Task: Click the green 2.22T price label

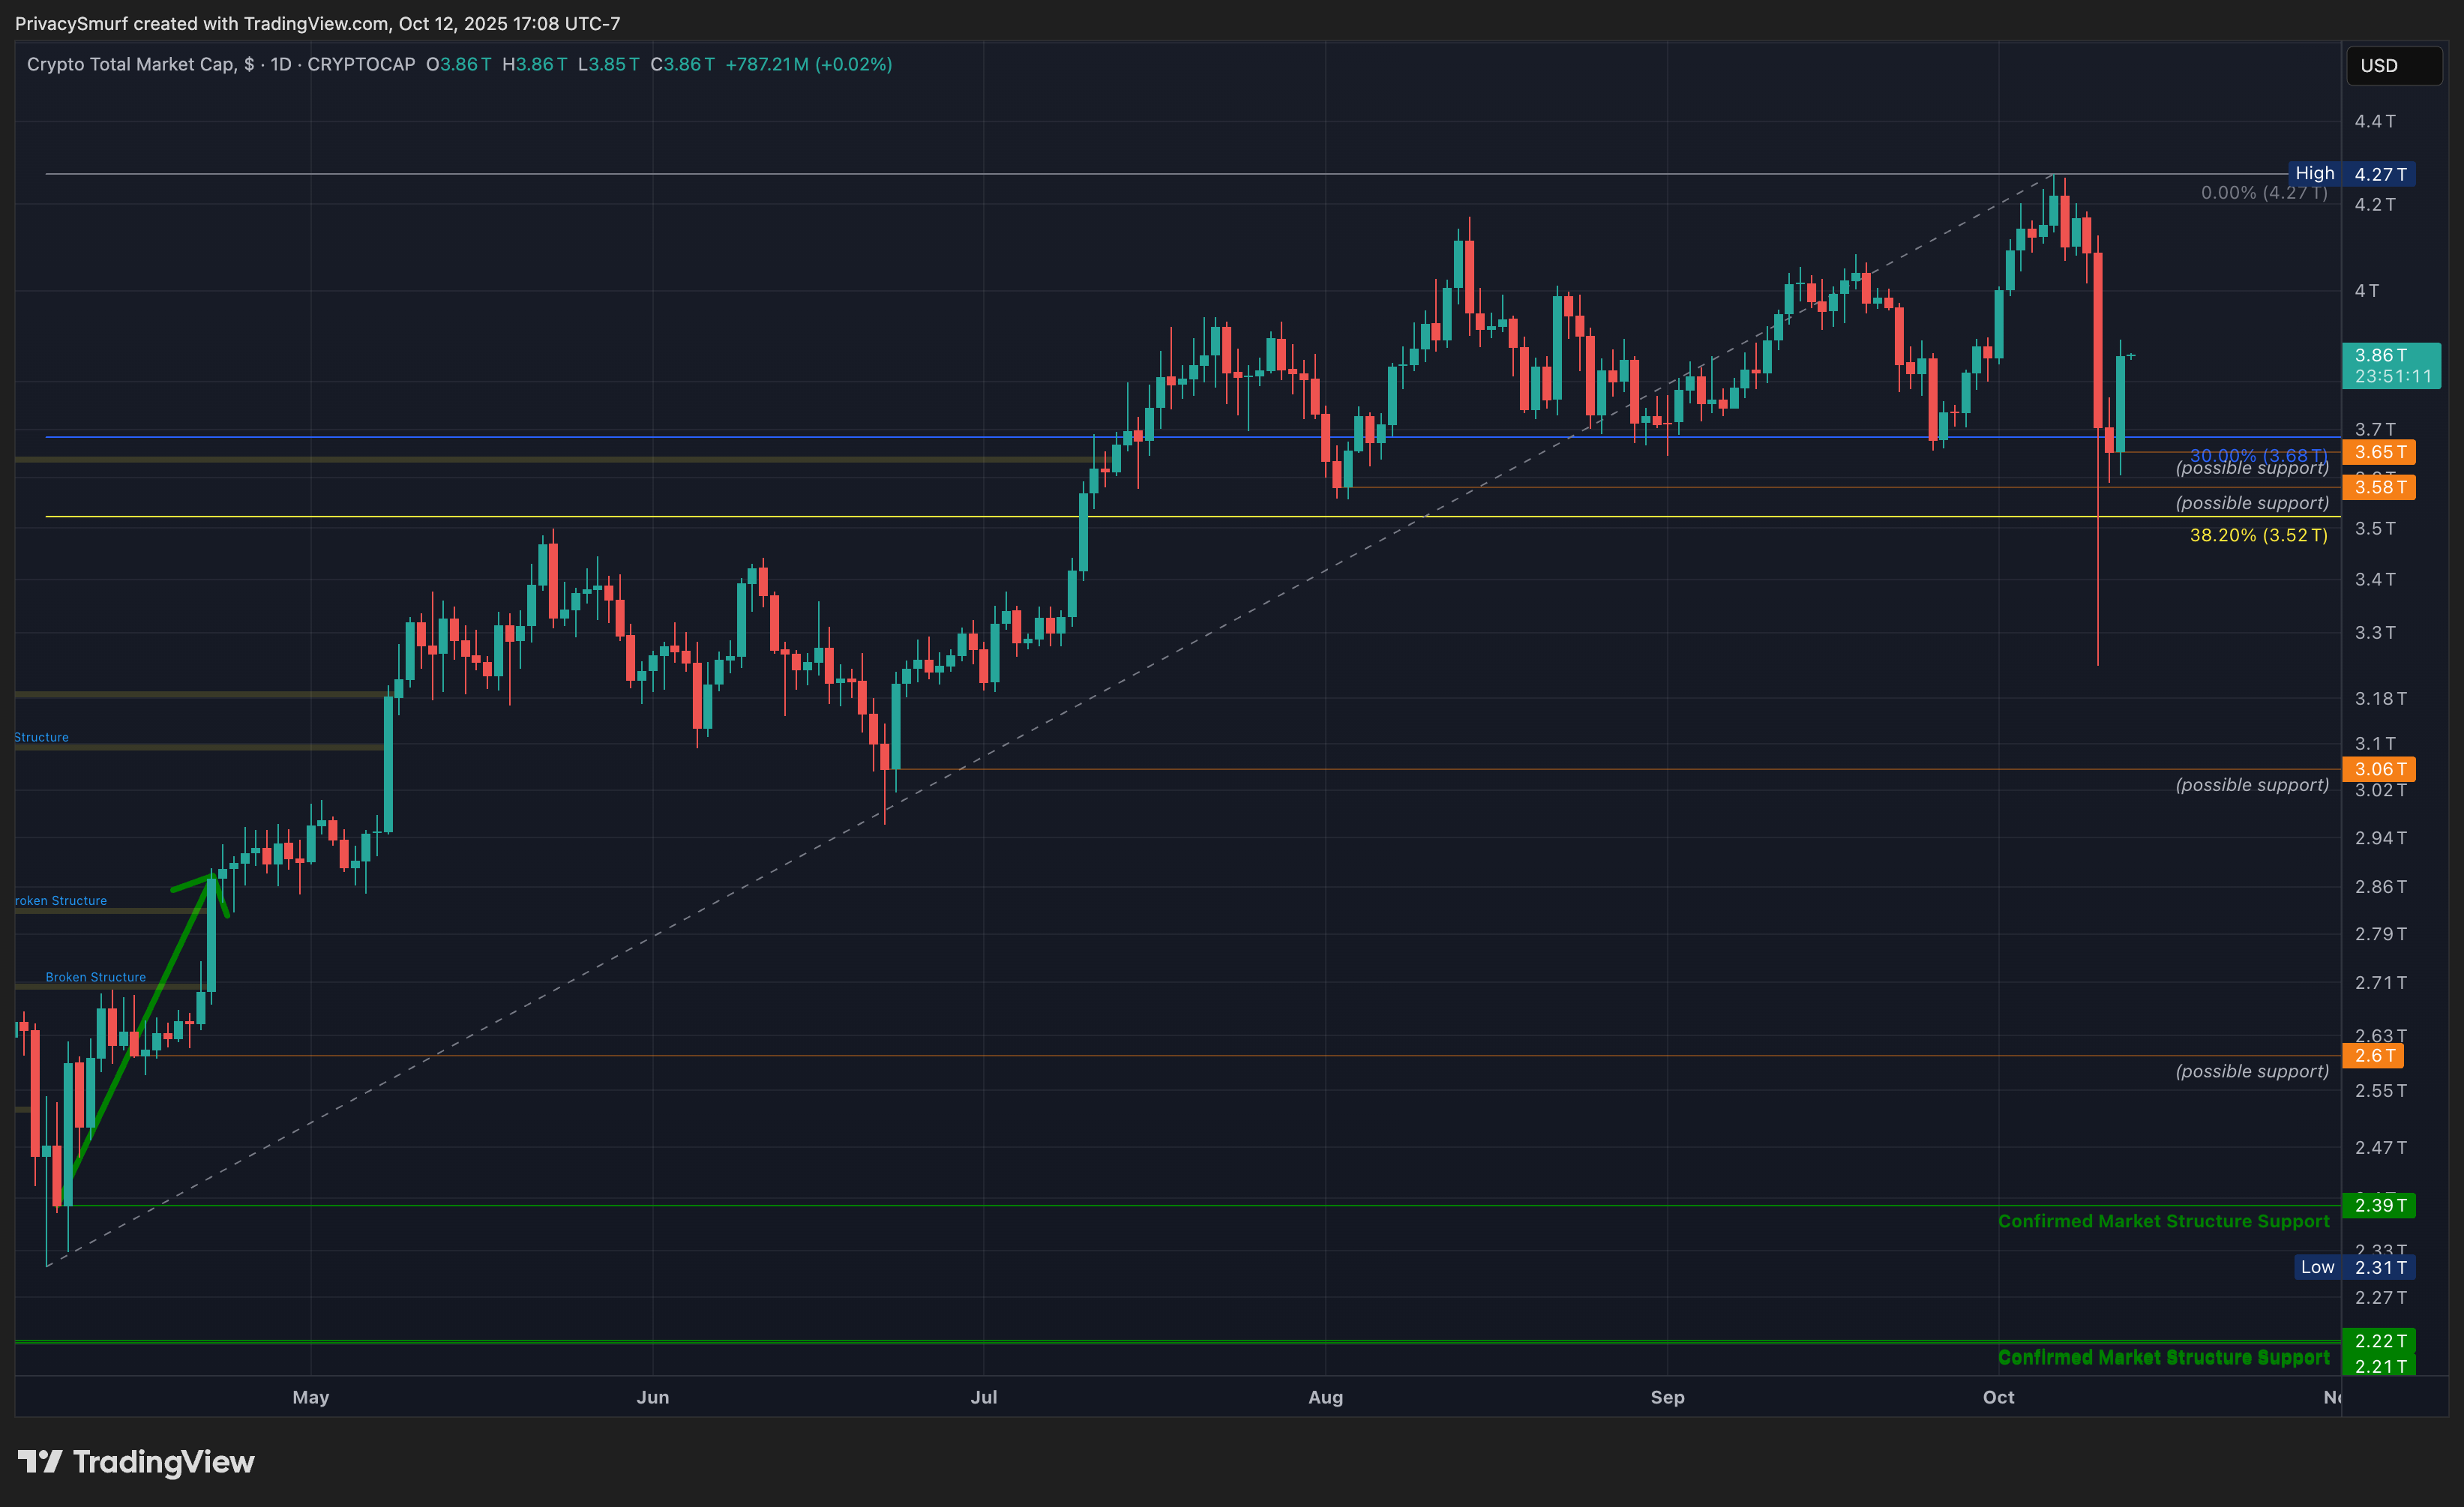Action: pyautogui.click(x=2378, y=1340)
